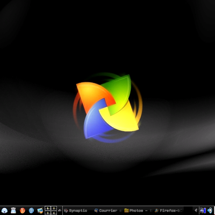Launch the blue globe browser icon
The image size is (215, 215).
31,210
